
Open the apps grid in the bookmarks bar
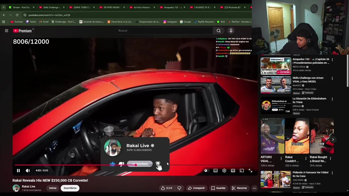(x=4, y=22)
